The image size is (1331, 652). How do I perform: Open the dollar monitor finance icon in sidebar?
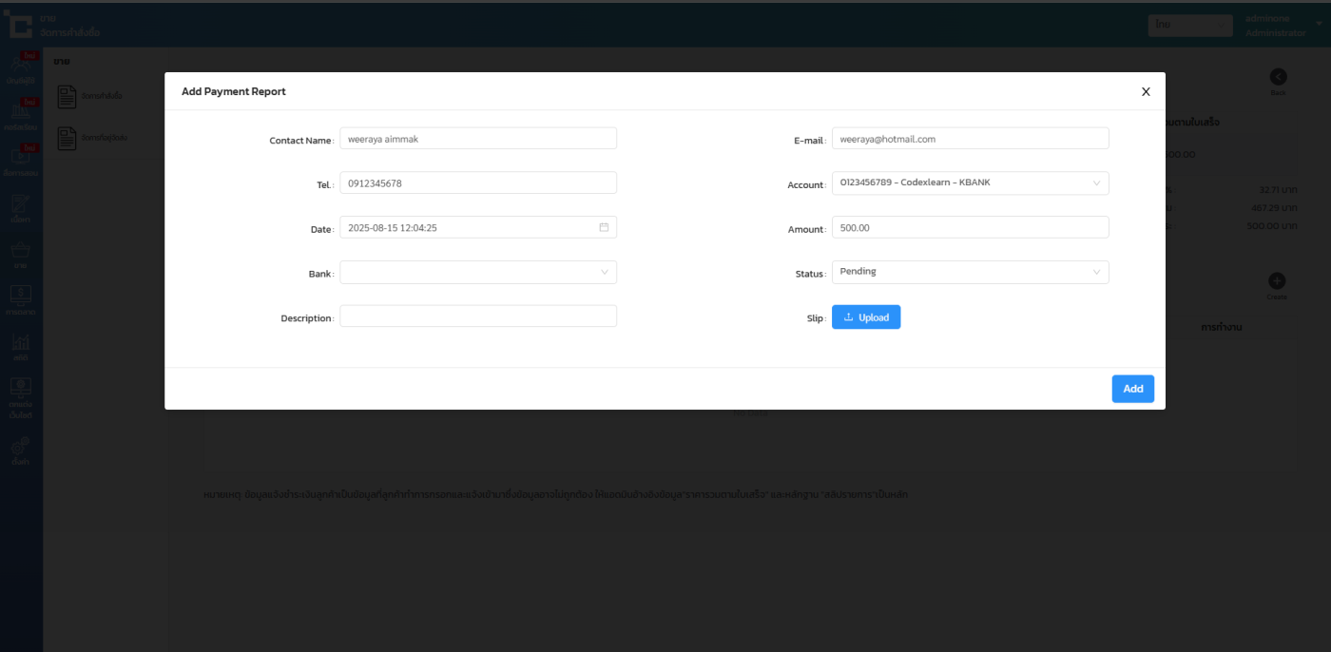point(20,297)
